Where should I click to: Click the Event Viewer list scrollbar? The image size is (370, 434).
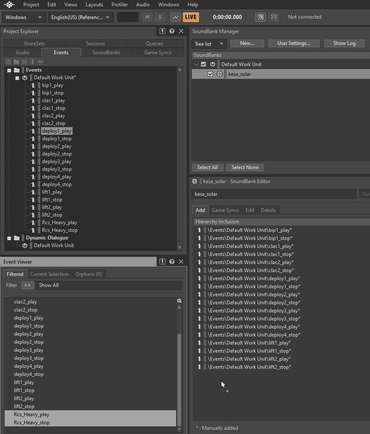tap(179, 373)
